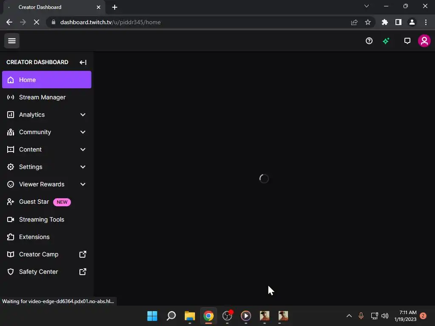The image size is (435, 326).
Task: Click the Viewer Rewards smiley icon
Action: tap(11, 184)
